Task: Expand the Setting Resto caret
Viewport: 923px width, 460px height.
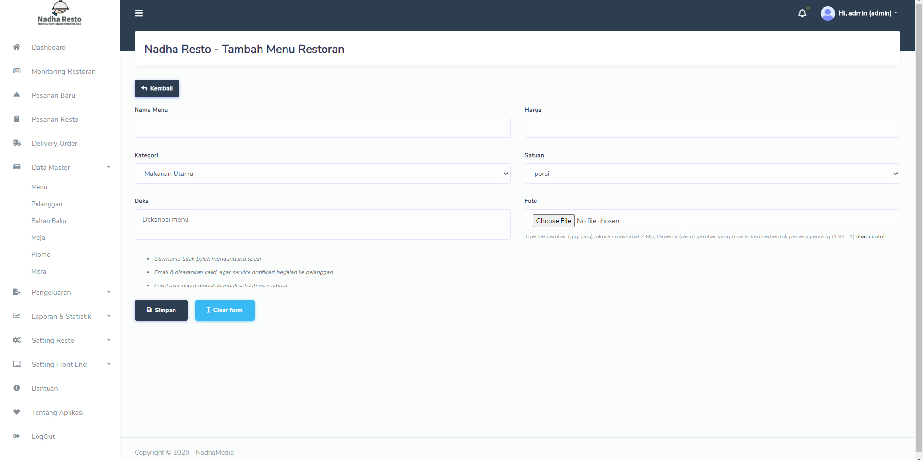Action: (x=109, y=340)
